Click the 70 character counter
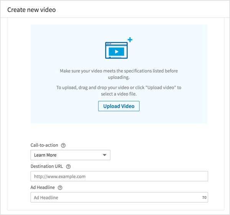Screen dimensions: 230x215 coord(204,198)
